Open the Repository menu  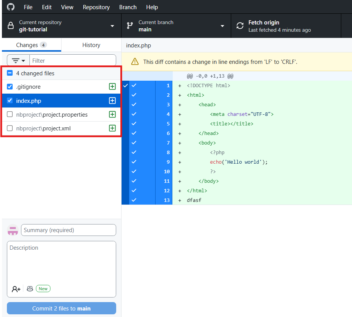click(96, 7)
